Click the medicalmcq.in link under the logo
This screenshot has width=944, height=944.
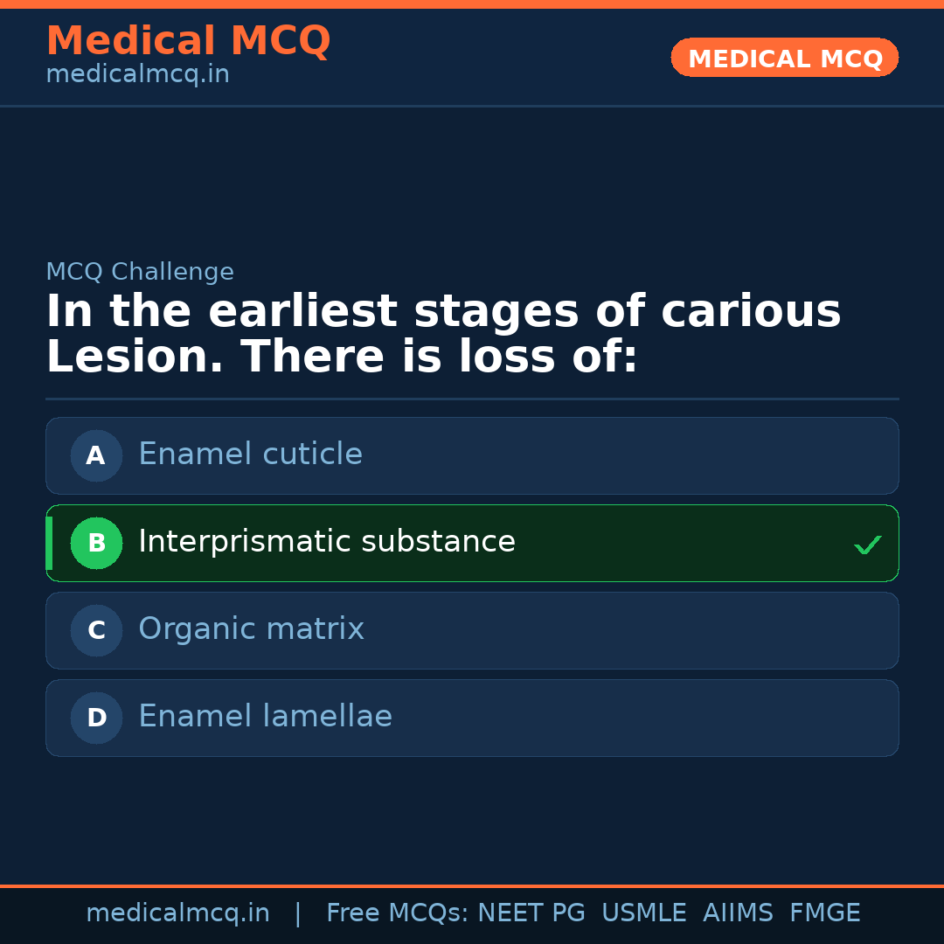137,73
